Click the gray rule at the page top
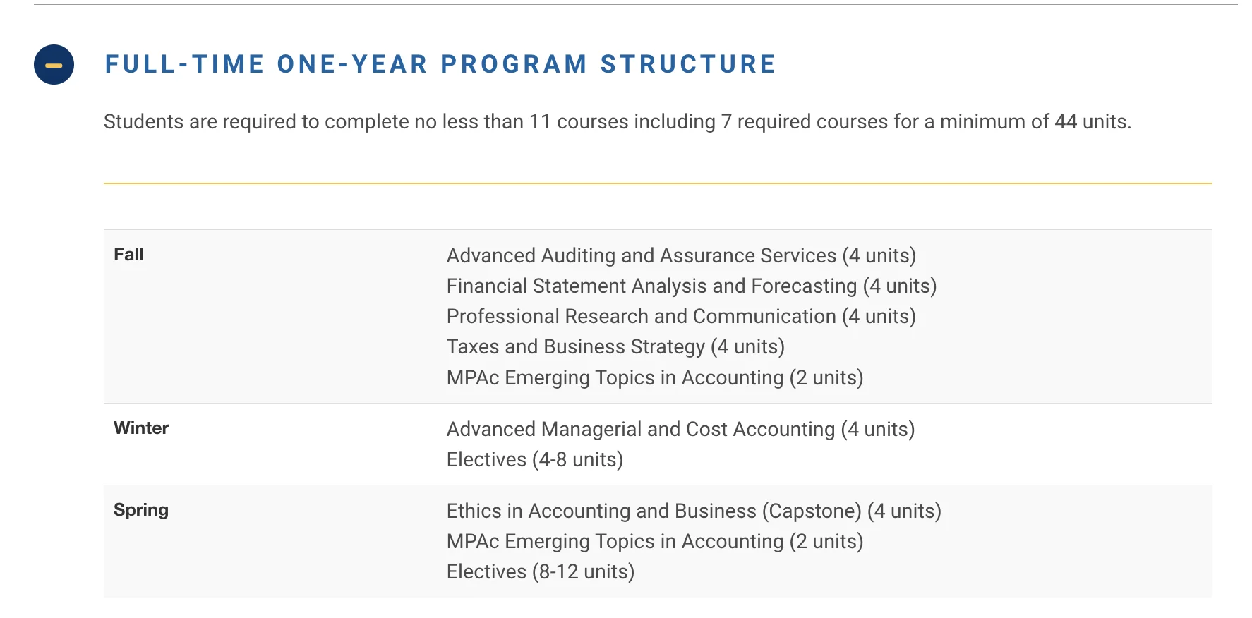This screenshot has width=1252, height=618. 635,5
